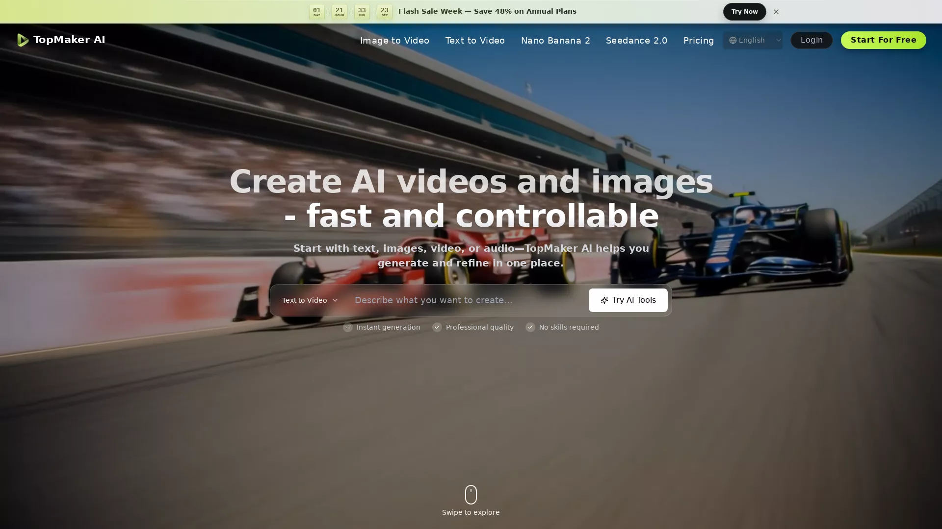This screenshot has width=942, height=529.
Task: Expand the Text to Video mode selector
Action: click(310, 300)
